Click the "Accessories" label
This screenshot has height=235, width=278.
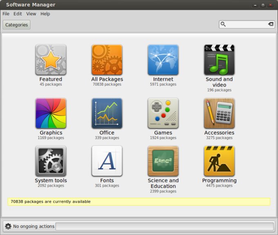pyautogui.click(x=219, y=133)
